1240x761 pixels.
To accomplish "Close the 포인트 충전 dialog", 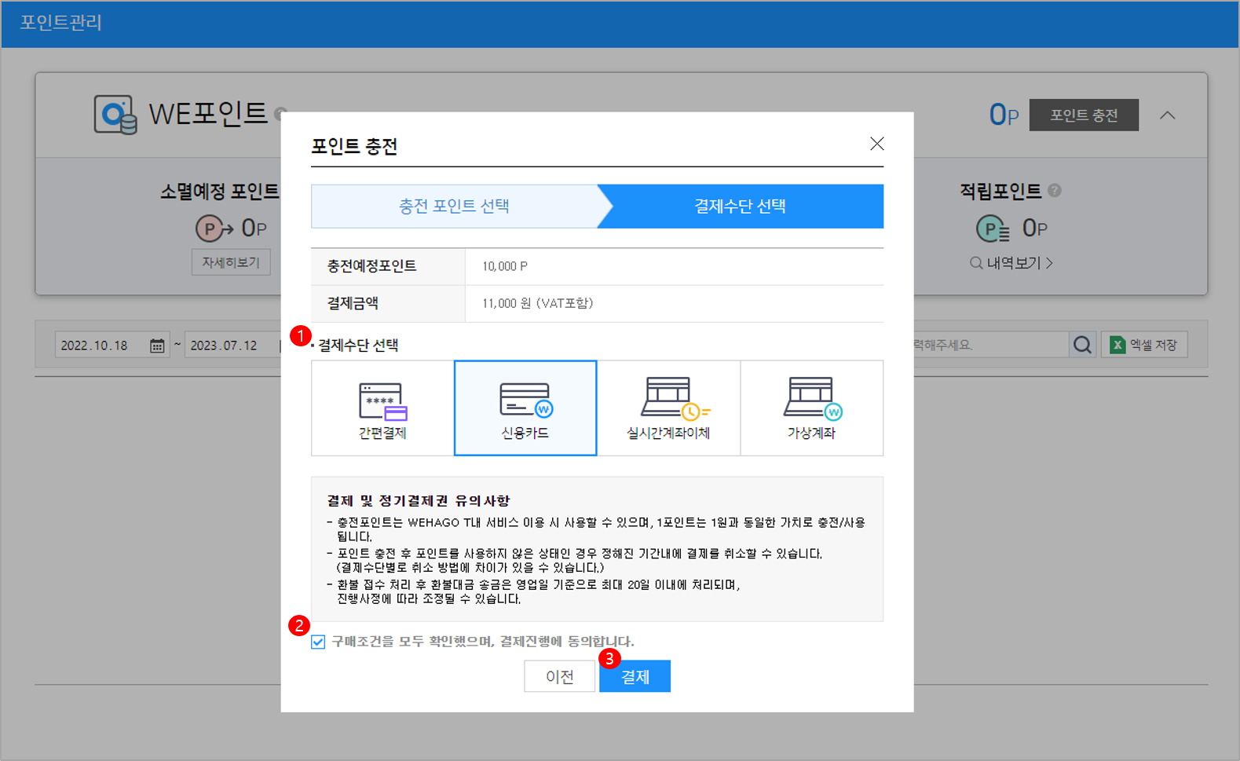I will coord(876,144).
